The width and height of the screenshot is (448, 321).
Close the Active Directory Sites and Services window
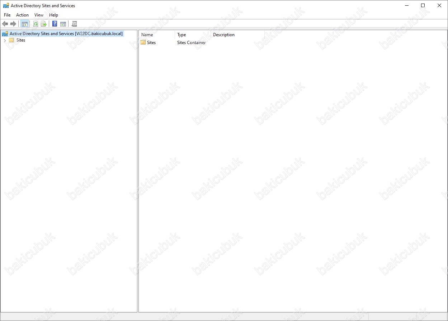point(439,5)
